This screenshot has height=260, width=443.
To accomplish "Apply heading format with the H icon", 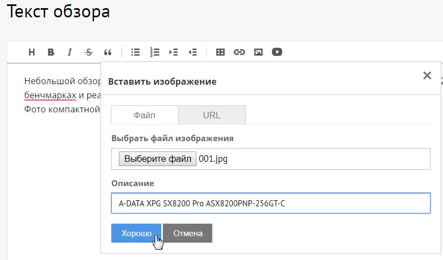I will coord(31,52).
